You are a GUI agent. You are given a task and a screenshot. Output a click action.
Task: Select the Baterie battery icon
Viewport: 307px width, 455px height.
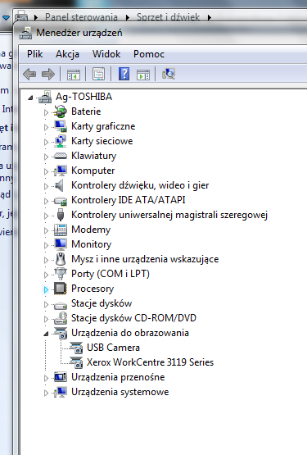(x=61, y=111)
